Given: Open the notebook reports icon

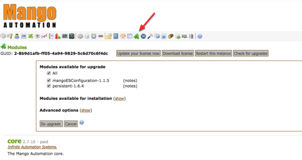Looking at the screenshot, I should 51,36.
